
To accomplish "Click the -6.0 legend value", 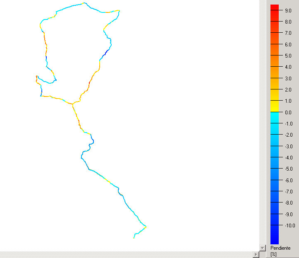I will pos(289,181).
